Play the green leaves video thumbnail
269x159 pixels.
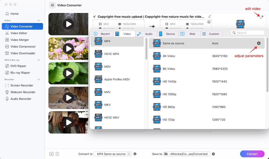68,73
